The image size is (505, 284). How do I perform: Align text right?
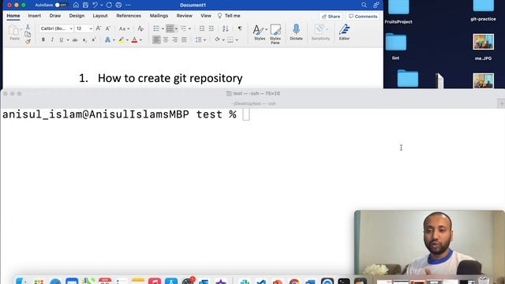174,39
